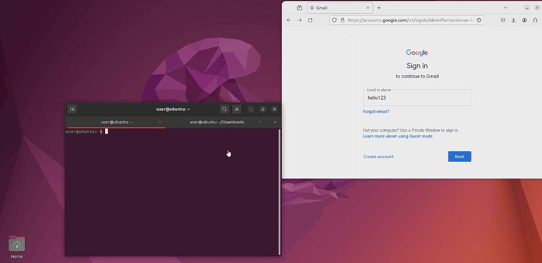
Task: Open tracking protection shield icon
Action: (334, 21)
